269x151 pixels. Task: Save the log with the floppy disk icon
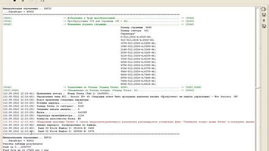click(x=264, y=15)
